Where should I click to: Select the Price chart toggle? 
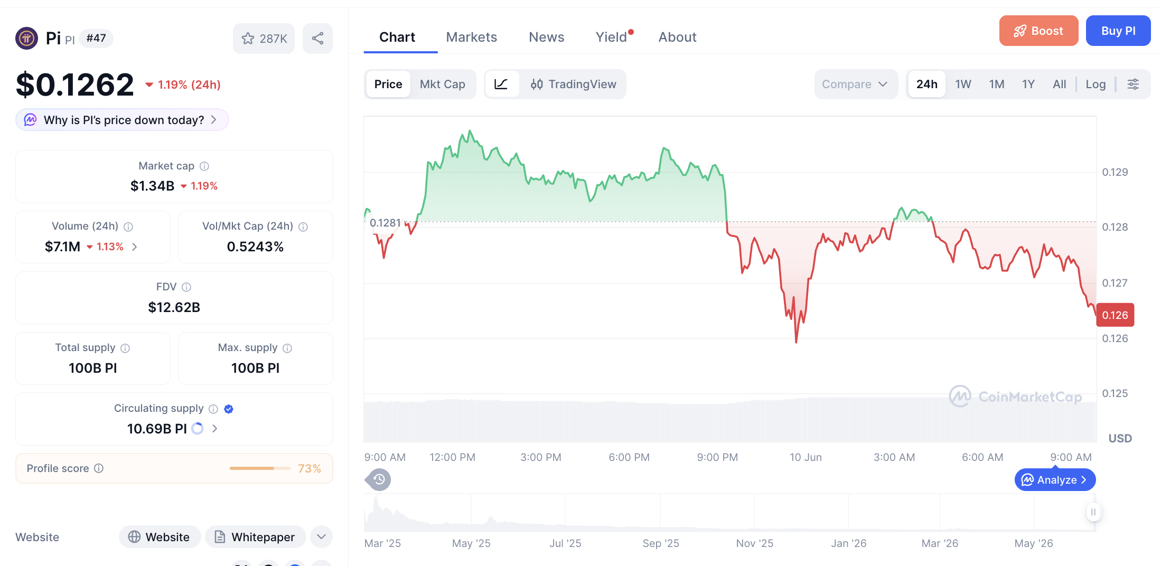click(388, 84)
